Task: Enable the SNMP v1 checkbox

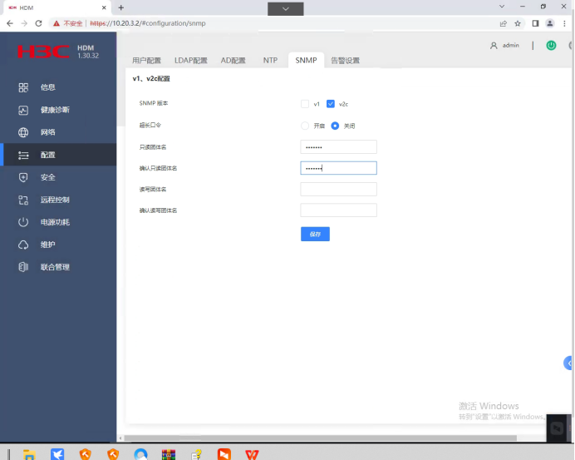Action: (x=305, y=104)
